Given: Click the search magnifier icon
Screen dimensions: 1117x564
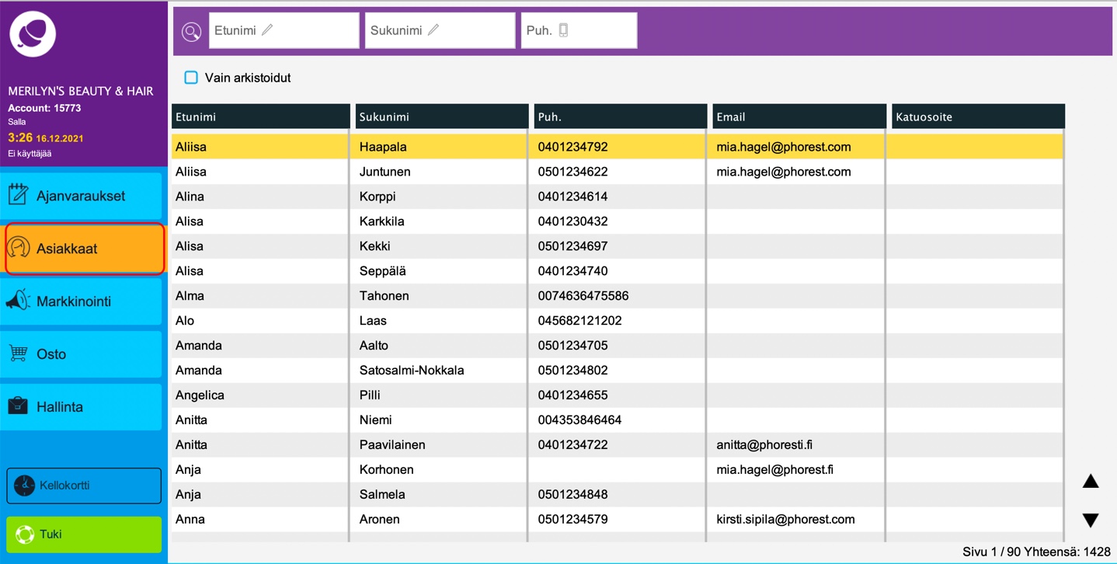Looking at the screenshot, I should coord(191,31).
